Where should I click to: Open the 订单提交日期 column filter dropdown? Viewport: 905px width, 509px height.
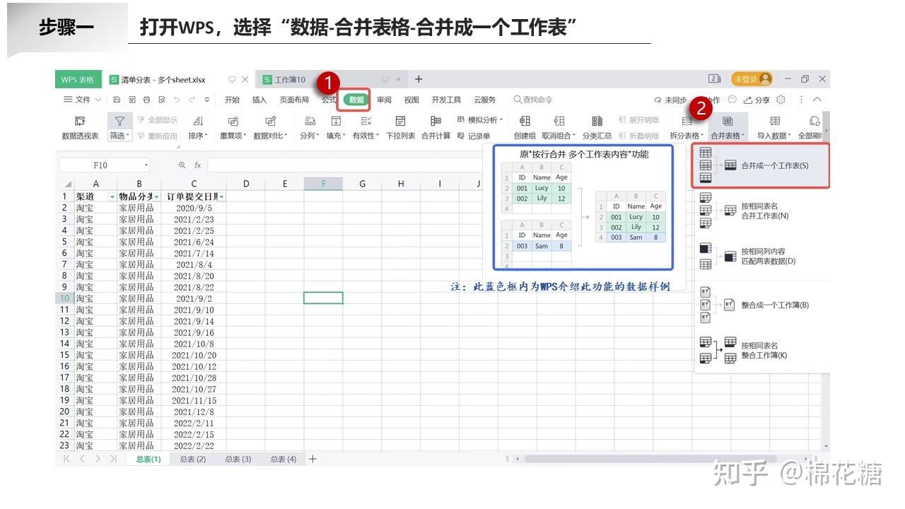click(x=221, y=197)
